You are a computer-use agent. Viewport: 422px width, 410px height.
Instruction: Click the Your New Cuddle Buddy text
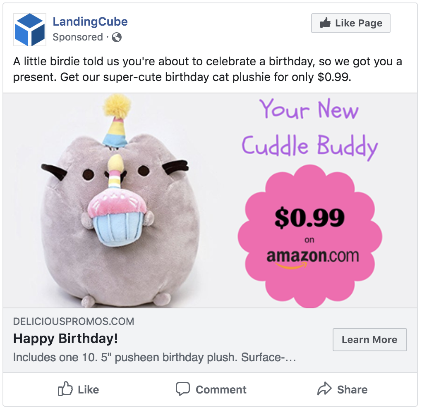309,128
